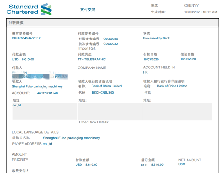The height and width of the screenshot is (173, 219).
Task: Click the 付款类型 label
Action: pos(85,54)
